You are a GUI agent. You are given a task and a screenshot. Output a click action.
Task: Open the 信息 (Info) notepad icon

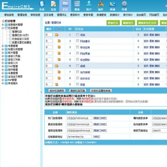[x=54, y=4]
